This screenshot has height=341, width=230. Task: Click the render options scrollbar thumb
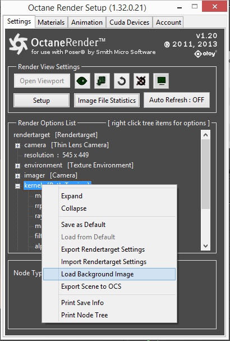point(205,174)
